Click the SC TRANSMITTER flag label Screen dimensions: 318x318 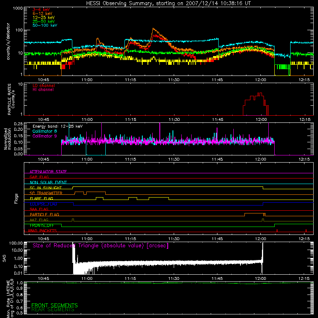pos(46,193)
